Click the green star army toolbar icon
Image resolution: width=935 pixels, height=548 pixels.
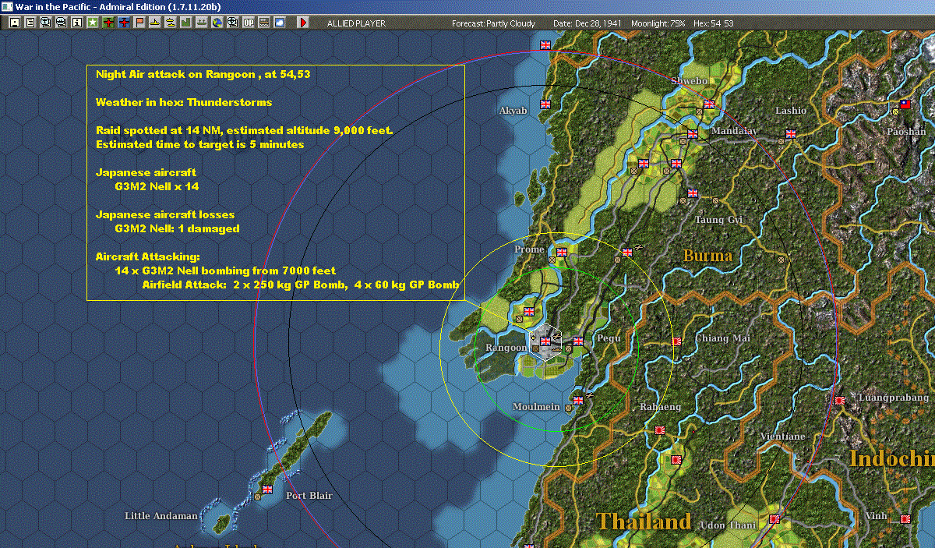click(93, 23)
